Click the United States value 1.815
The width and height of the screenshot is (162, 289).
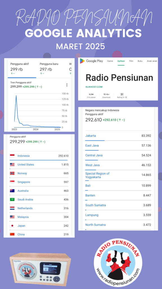coord(65,165)
